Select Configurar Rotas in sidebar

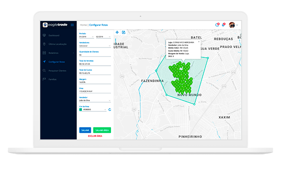(57, 62)
